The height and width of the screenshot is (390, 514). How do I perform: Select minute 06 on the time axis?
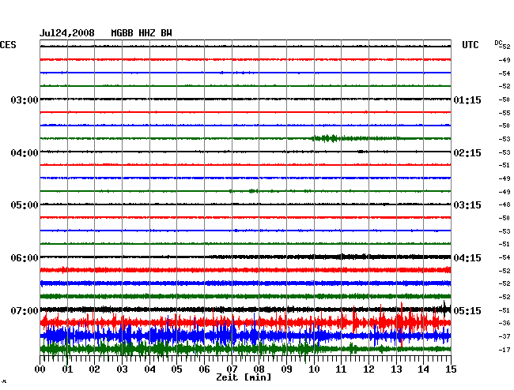[x=204, y=369]
